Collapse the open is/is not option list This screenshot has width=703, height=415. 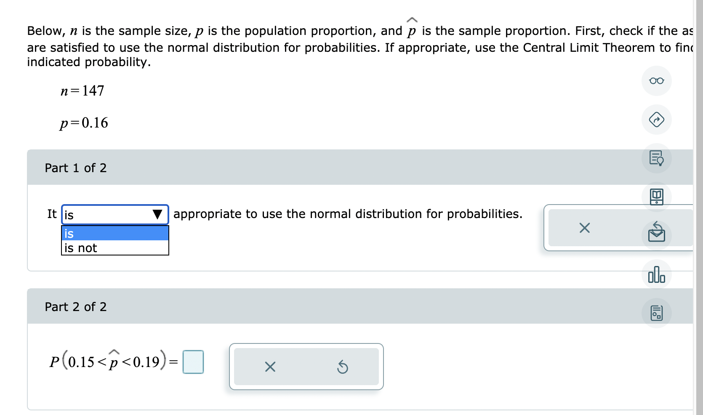[x=157, y=215]
